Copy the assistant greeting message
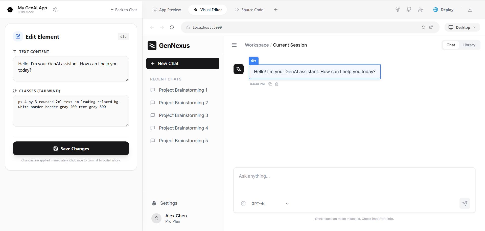This screenshot has height=231, width=485. point(270,84)
